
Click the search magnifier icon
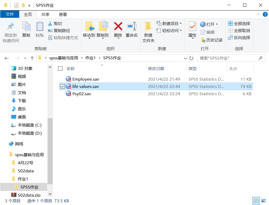point(260,58)
